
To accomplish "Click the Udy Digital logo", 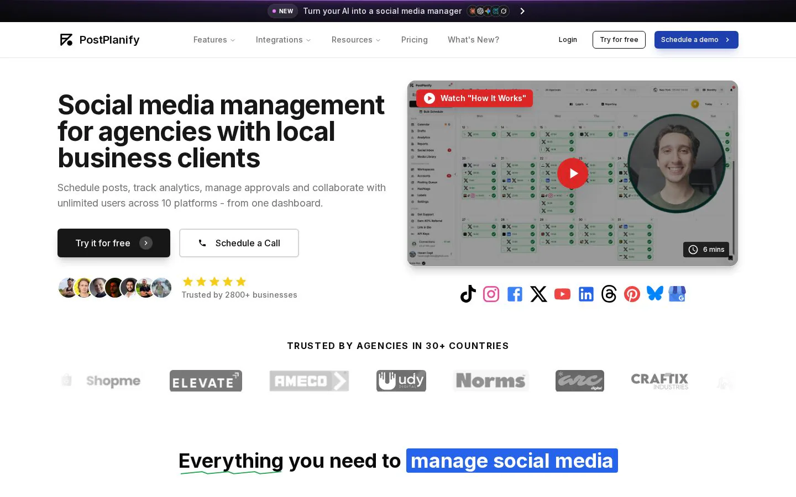I will coord(401,380).
